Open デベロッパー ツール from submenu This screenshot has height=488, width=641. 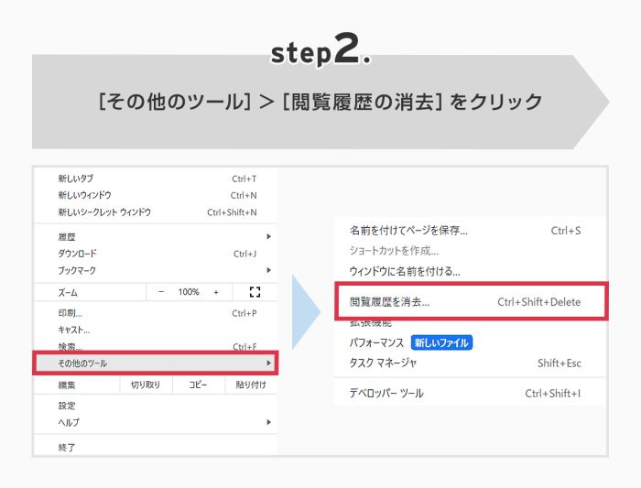pyautogui.click(x=386, y=394)
